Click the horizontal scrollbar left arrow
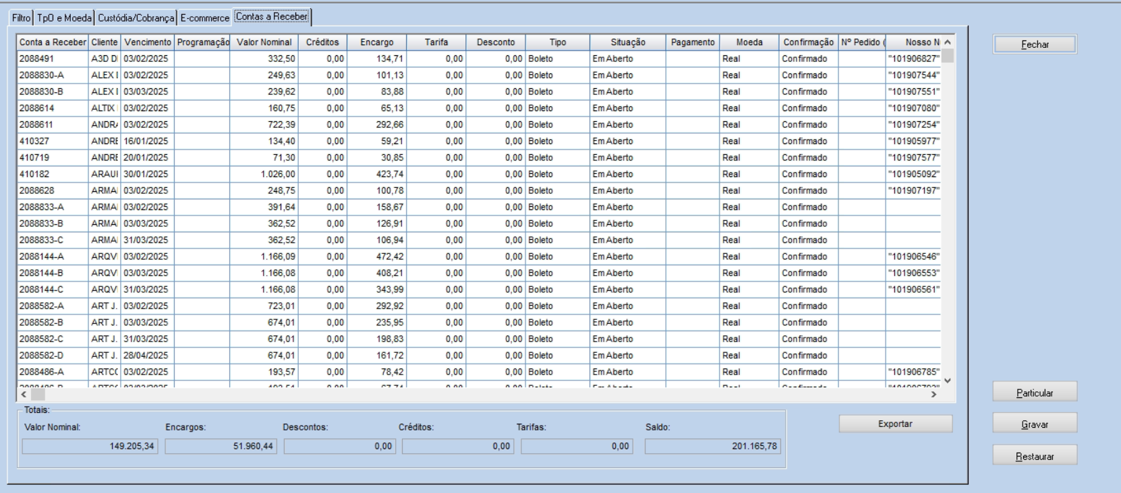The height and width of the screenshot is (493, 1121). pyautogui.click(x=24, y=394)
